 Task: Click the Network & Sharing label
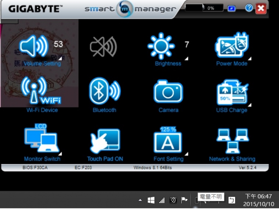click(232, 159)
